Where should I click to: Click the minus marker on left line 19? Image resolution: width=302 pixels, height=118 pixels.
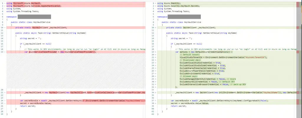point(5,52)
